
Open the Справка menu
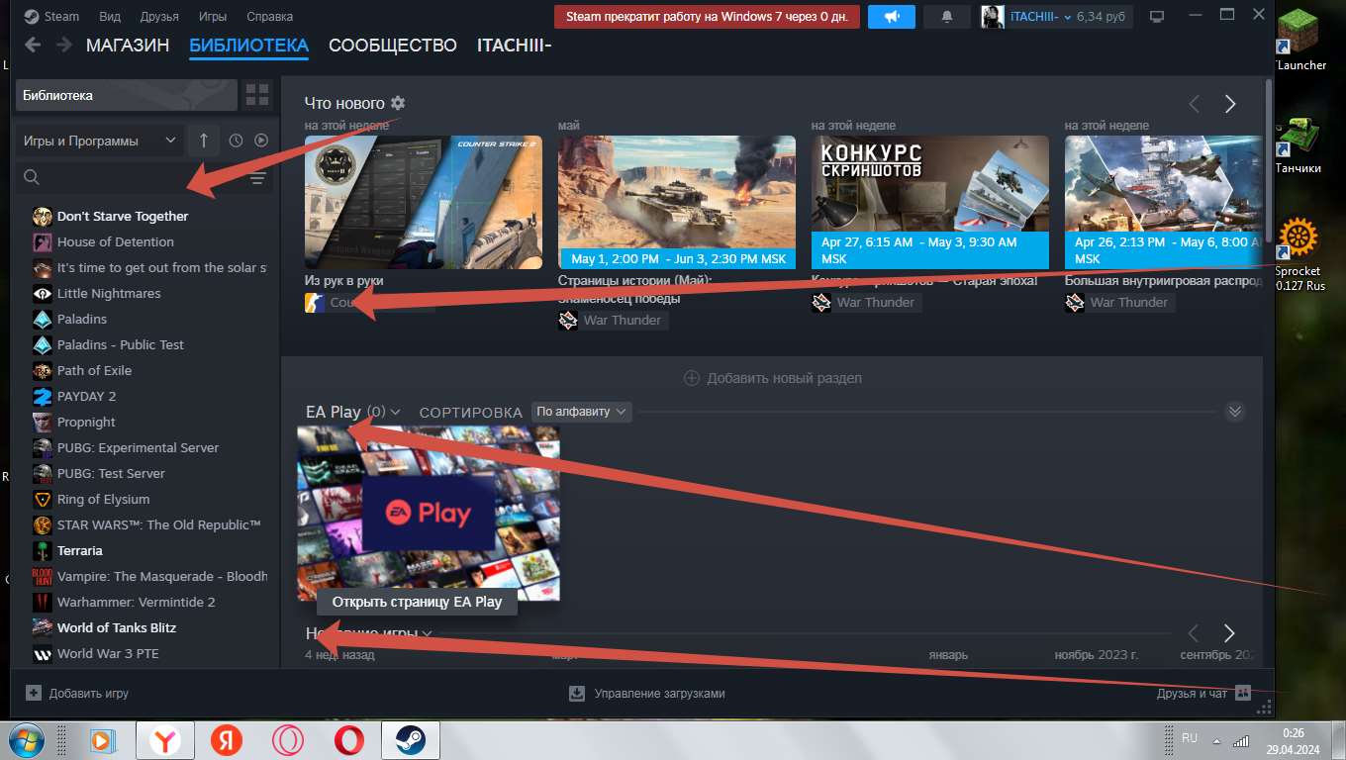click(x=269, y=17)
